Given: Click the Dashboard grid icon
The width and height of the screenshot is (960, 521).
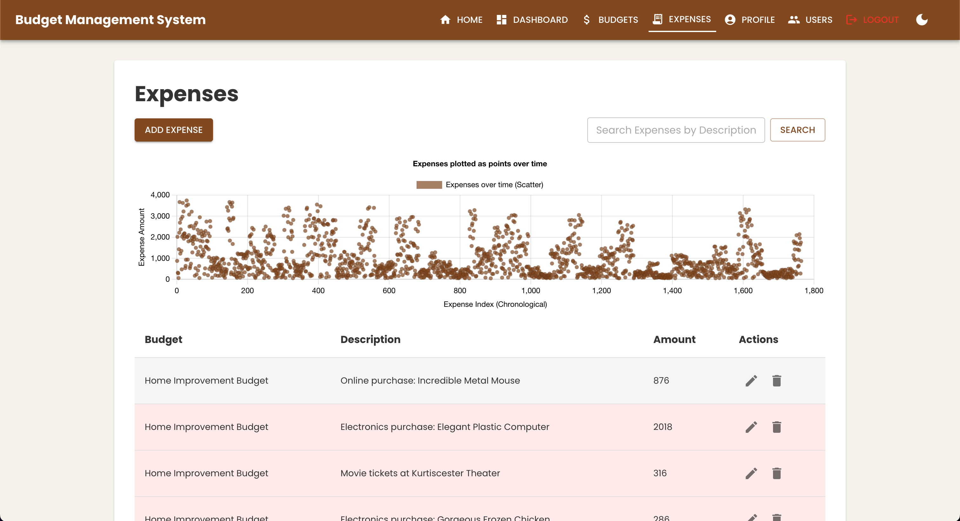Looking at the screenshot, I should (x=502, y=19).
